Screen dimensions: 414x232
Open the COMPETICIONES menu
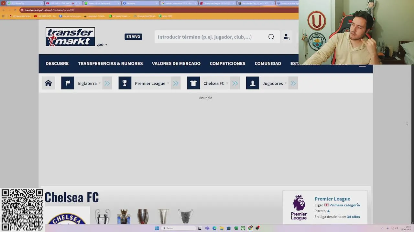click(227, 63)
